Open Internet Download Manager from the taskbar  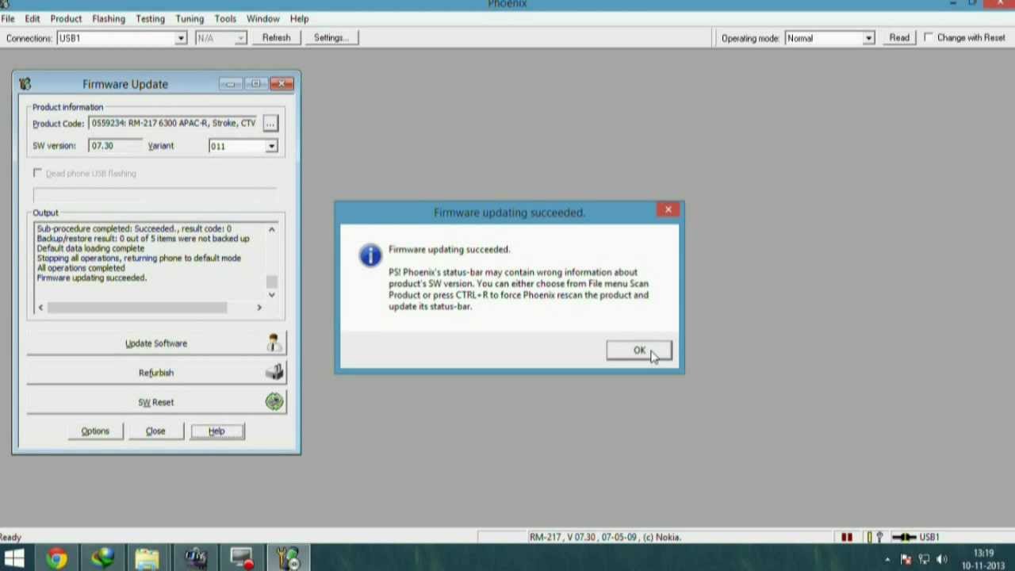[102, 558]
